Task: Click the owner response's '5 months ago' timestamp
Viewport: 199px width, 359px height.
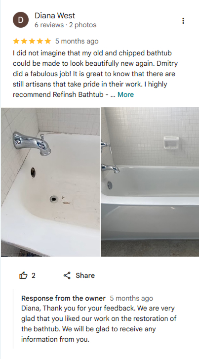Action: pyautogui.click(x=131, y=298)
